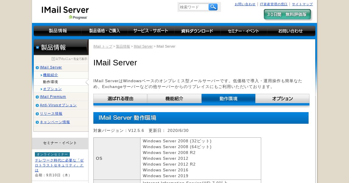Open セミナー・イベント navigation menu

click(x=244, y=31)
